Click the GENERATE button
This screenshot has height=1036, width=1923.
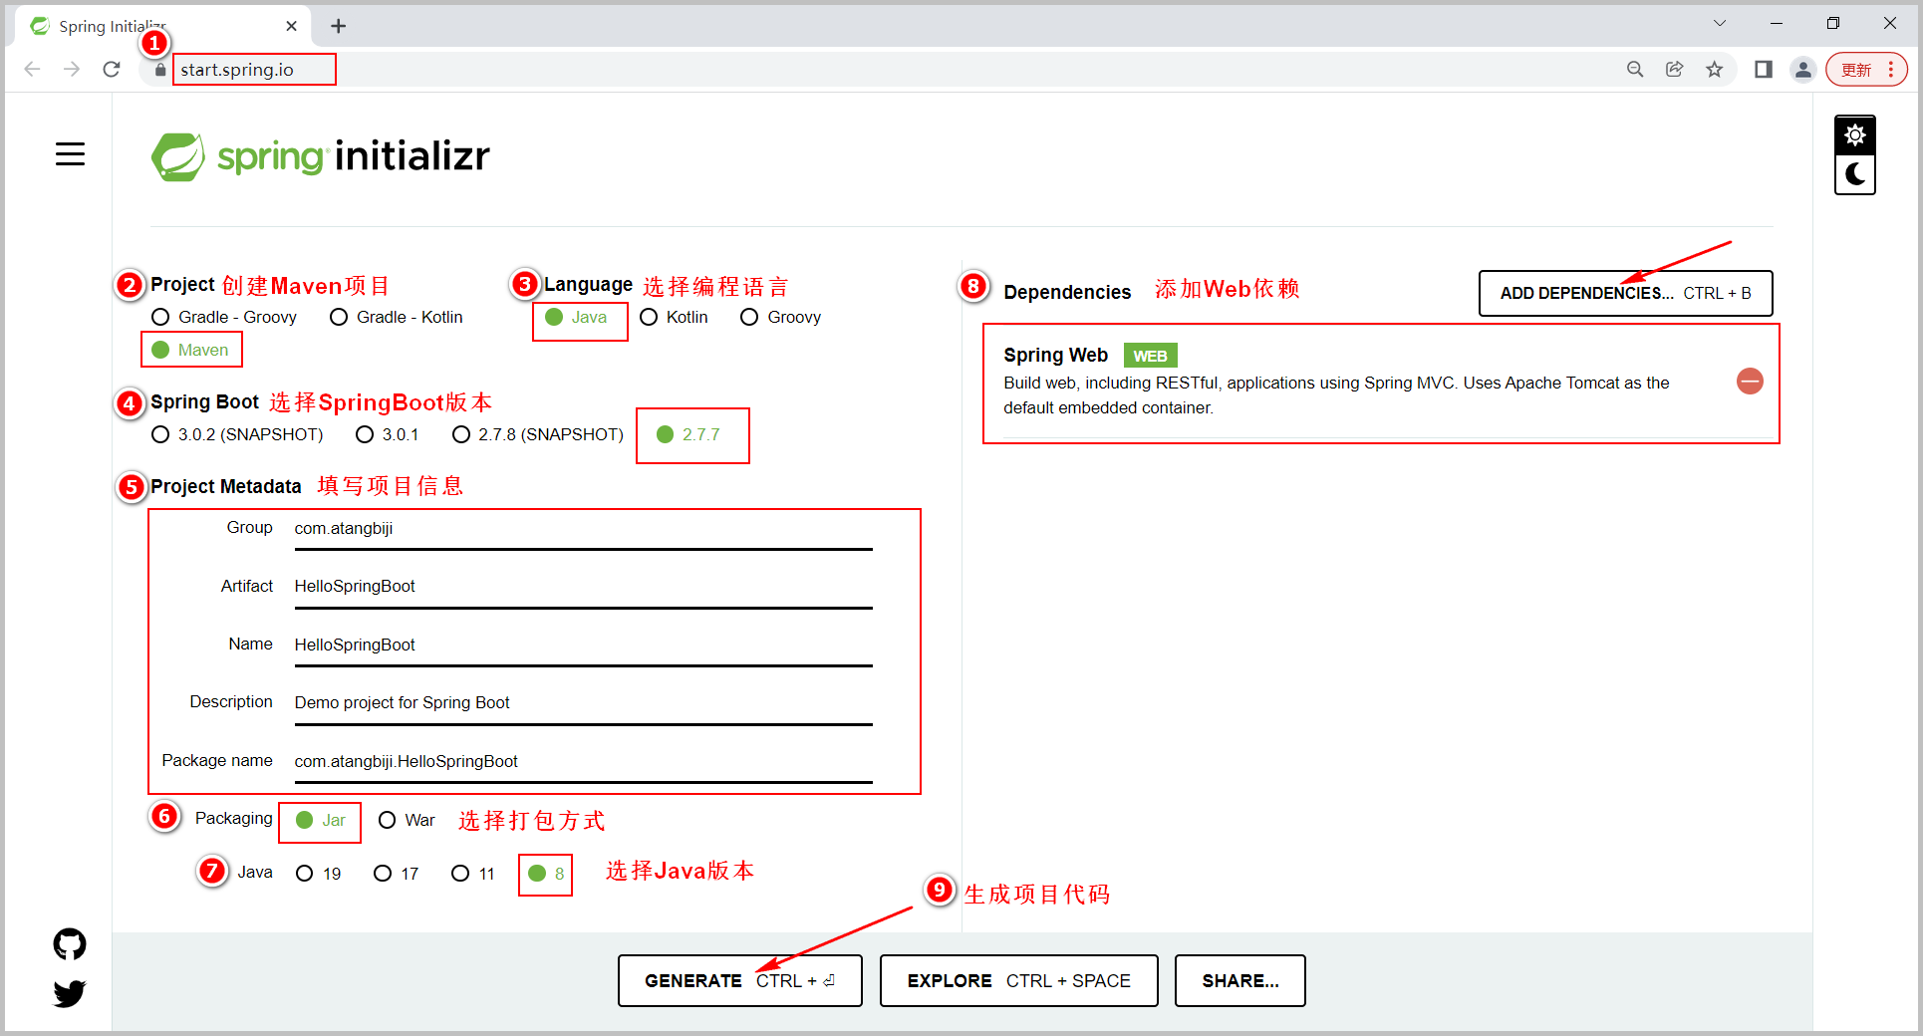(740, 981)
